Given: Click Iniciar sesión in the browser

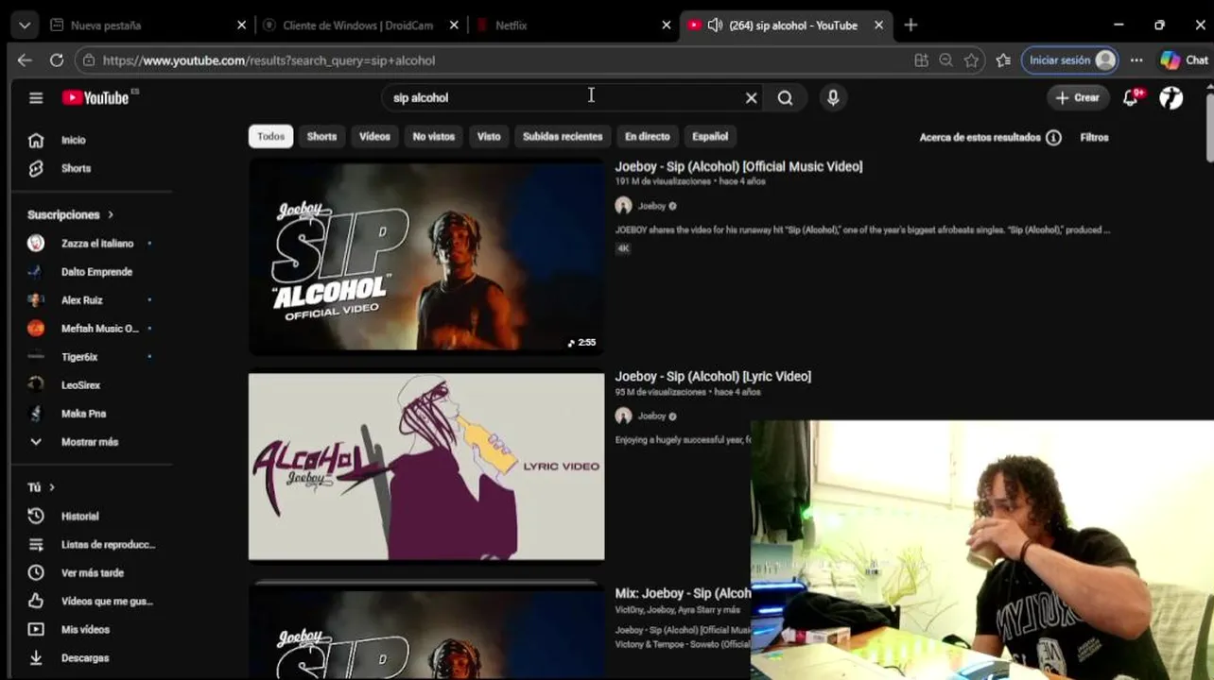Looking at the screenshot, I should tap(1070, 59).
